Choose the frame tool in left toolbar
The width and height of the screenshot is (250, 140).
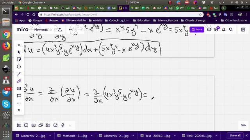19,96
